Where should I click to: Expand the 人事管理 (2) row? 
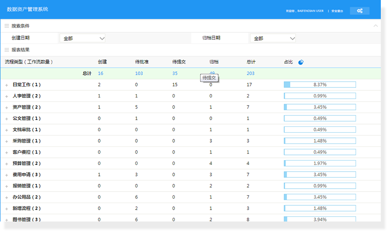(7, 96)
